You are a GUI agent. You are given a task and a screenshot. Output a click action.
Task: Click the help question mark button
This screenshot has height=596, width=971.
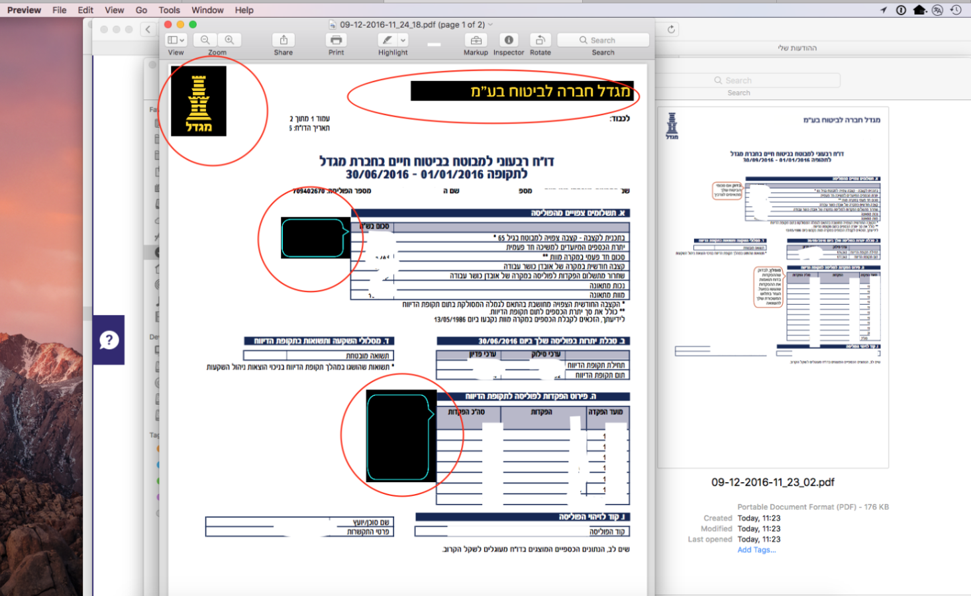pyautogui.click(x=109, y=340)
